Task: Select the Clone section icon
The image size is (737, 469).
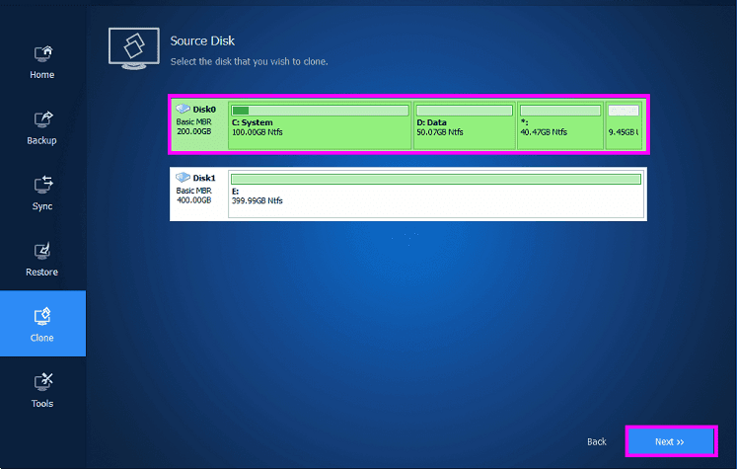Action: click(x=41, y=317)
